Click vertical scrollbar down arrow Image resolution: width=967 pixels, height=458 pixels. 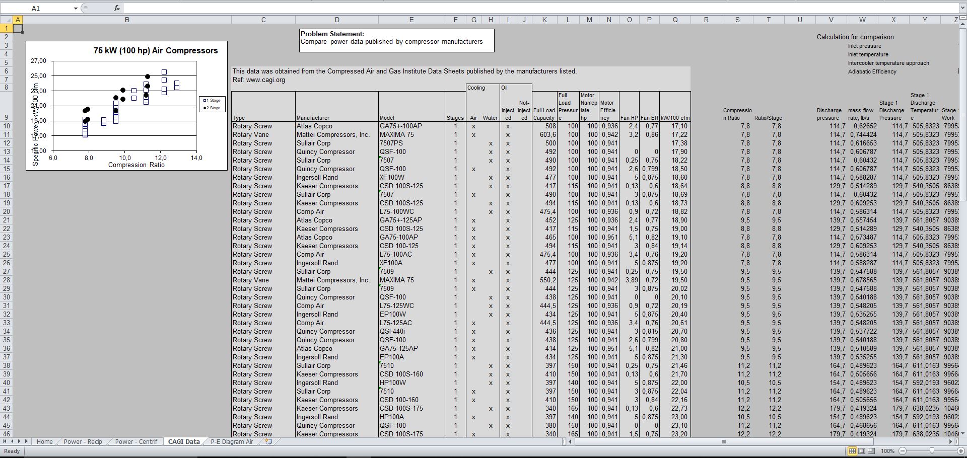coord(962,433)
